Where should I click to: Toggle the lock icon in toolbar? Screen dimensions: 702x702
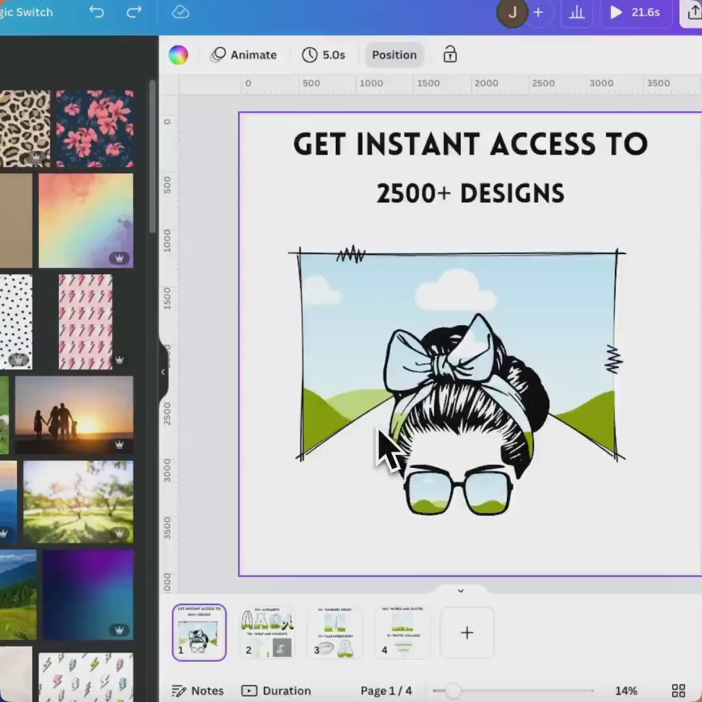tap(450, 55)
